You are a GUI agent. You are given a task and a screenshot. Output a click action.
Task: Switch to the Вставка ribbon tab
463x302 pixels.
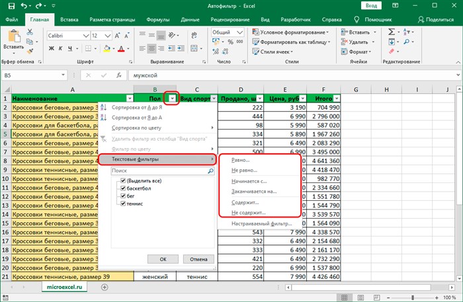point(69,20)
